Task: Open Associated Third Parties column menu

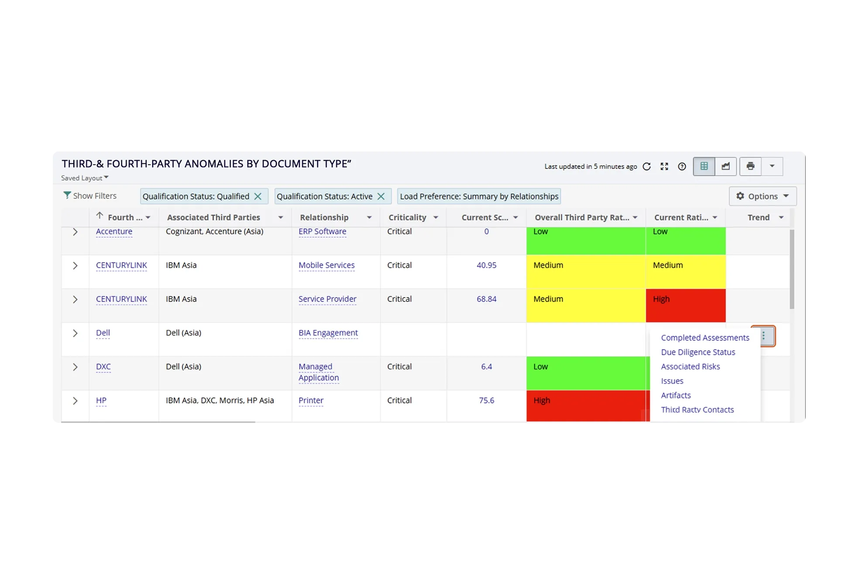Action: pyautogui.click(x=281, y=217)
